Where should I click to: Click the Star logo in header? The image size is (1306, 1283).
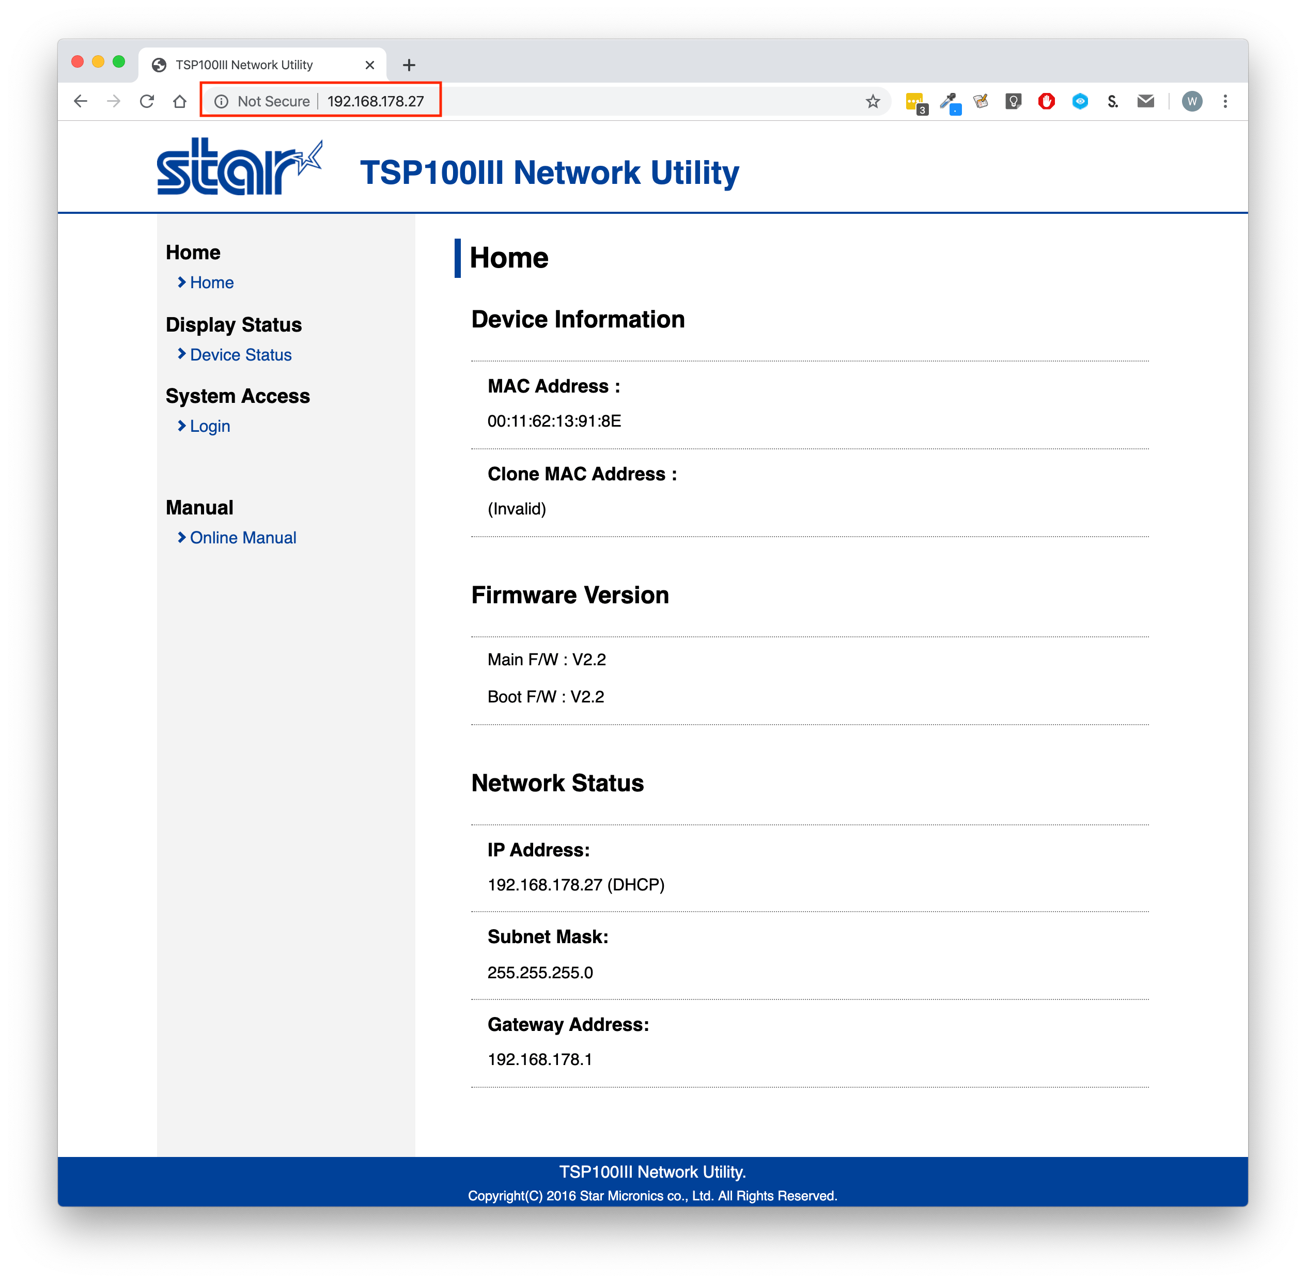[240, 166]
